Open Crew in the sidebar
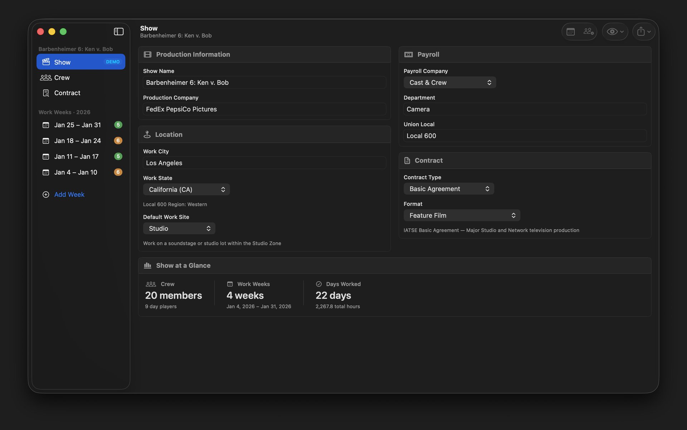The height and width of the screenshot is (430, 687). point(81,77)
